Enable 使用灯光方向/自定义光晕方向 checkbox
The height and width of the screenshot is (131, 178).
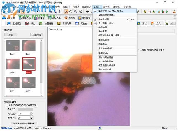(x=7, y=105)
